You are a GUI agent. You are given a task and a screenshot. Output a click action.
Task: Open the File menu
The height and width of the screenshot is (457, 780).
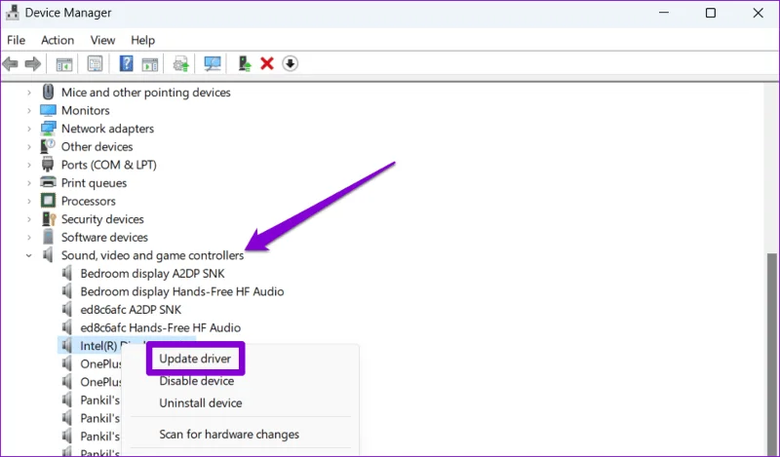pos(16,40)
